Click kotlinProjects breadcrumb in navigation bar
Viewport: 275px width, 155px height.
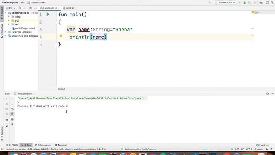[10, 3]
